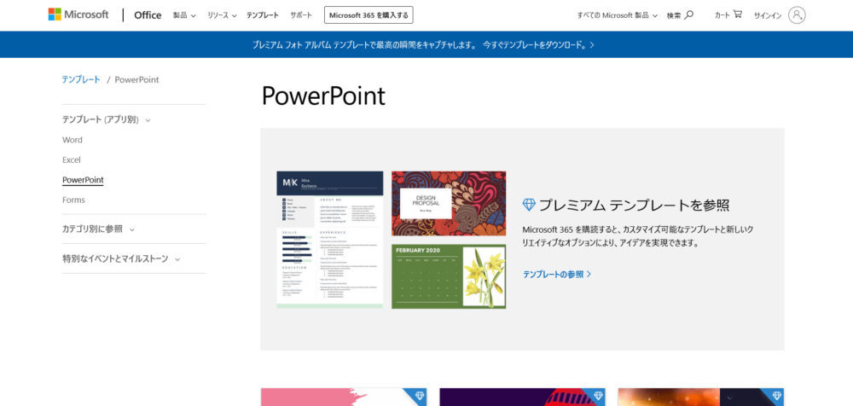Click the Microsoft logo
The width and height of the screenshot is (853, 406).
78,14
